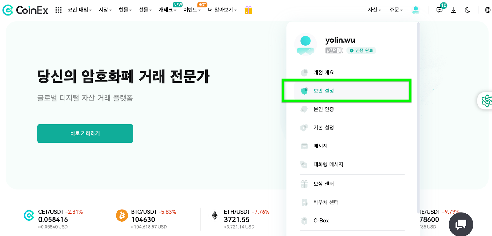Click the C-Box shield icon in the menu
The height and width of the screenshot is (236, 492).
(304, 220)
